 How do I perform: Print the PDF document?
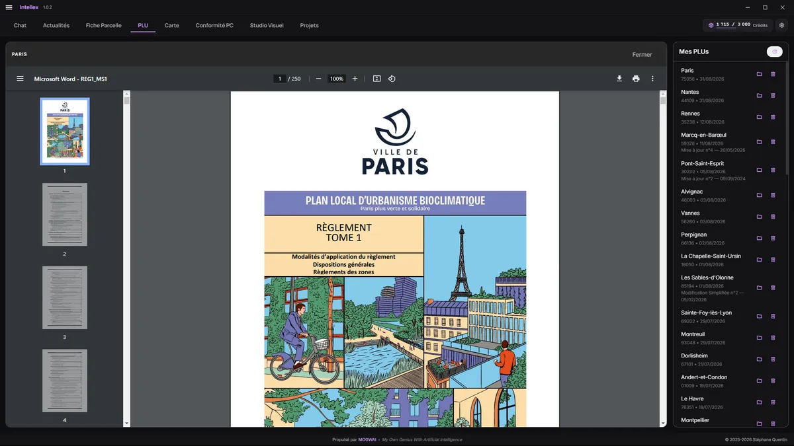tap(636, 79)
